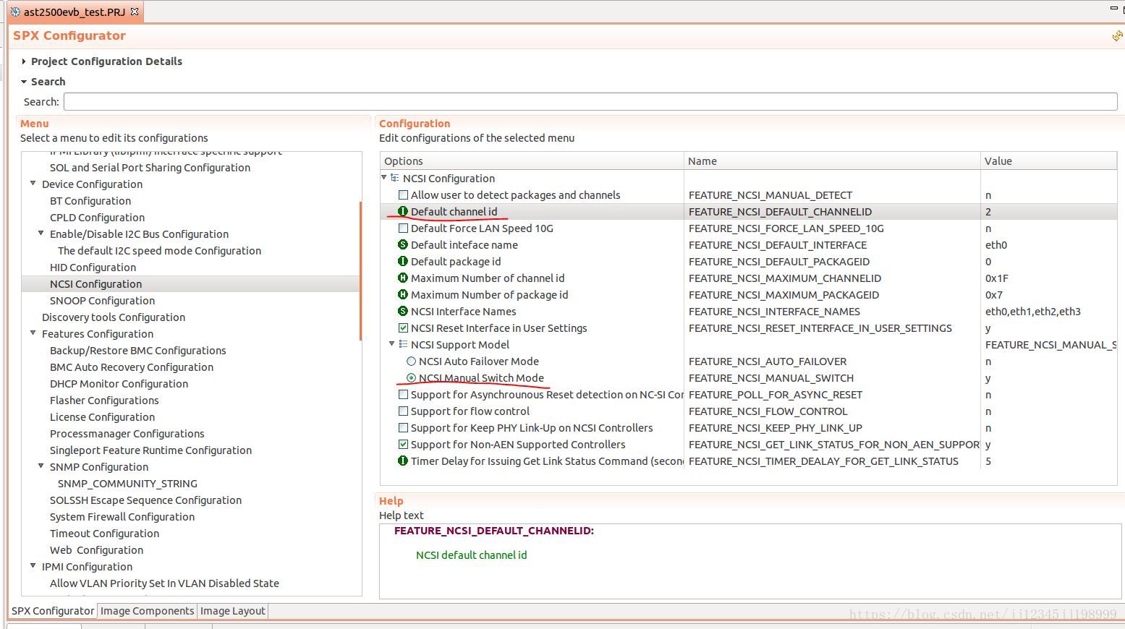Collapse the Search section
The height and width of the screenshot is (629, 1125).
(24, 82)
